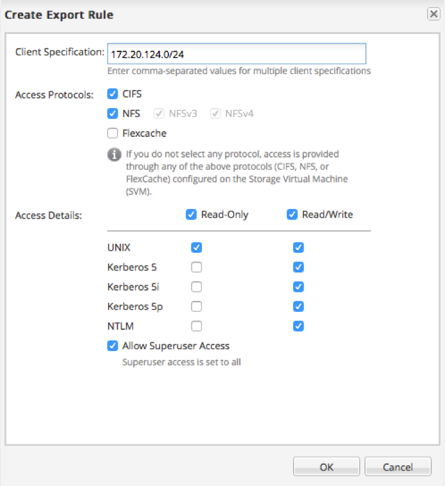Image resolution: width=445 pixels, height=486 pixels.
Task: Disable Kerberos 5 Read/Write access
Action: click(x=298, y=267)
